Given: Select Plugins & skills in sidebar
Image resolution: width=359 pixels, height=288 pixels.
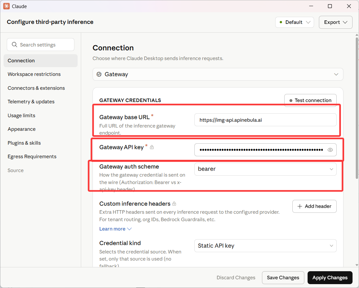Looking at the screenshot, I should pos(24,143).
